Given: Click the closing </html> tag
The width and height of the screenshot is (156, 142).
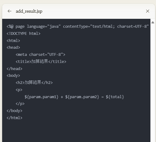Looking at the screenshot, I should [15, 118].
